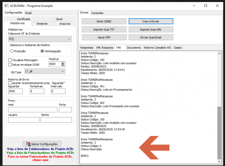This screenshot has width=225, height=166.
Task: Maximize the ACBrGNRe window
Action: point(205,6)
